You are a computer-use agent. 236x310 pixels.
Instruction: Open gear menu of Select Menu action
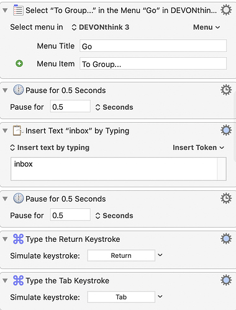click(226, 10)
